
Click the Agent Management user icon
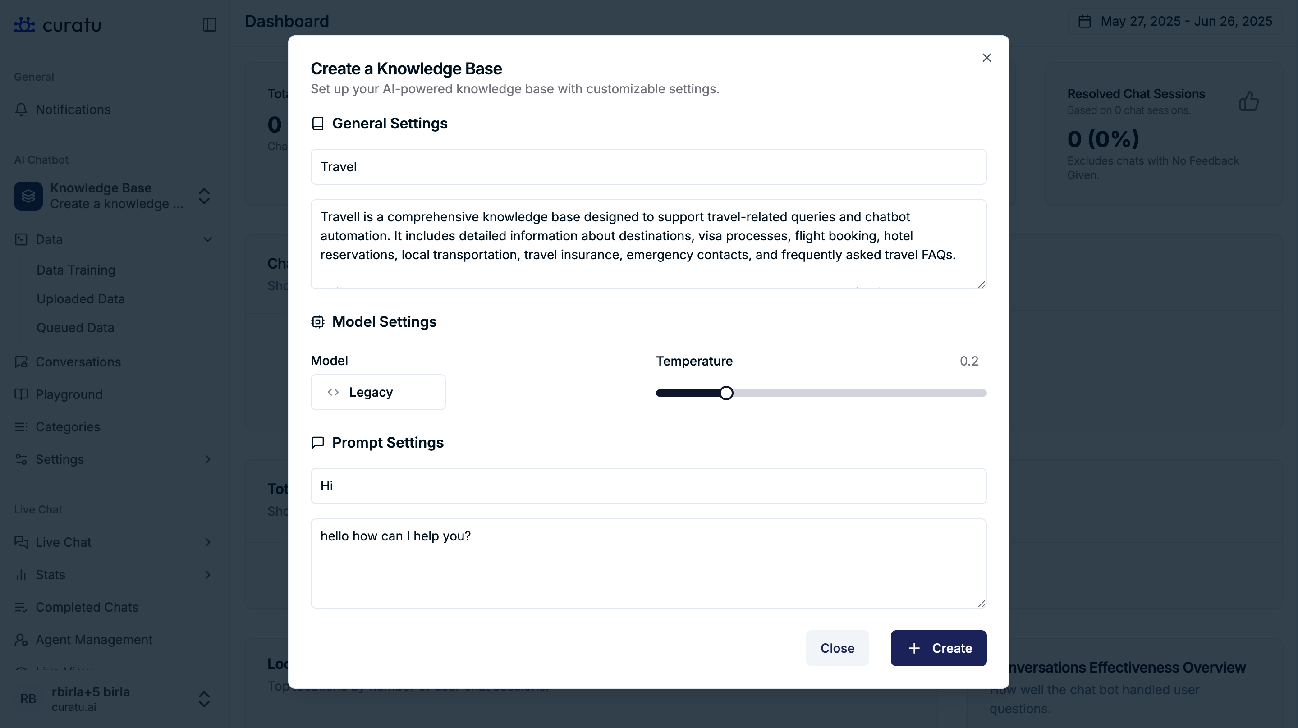[21, 639]
